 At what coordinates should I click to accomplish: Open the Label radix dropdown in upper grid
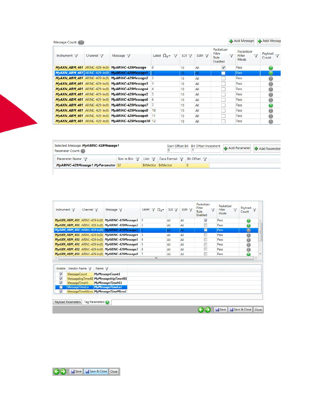coord(167,56)
